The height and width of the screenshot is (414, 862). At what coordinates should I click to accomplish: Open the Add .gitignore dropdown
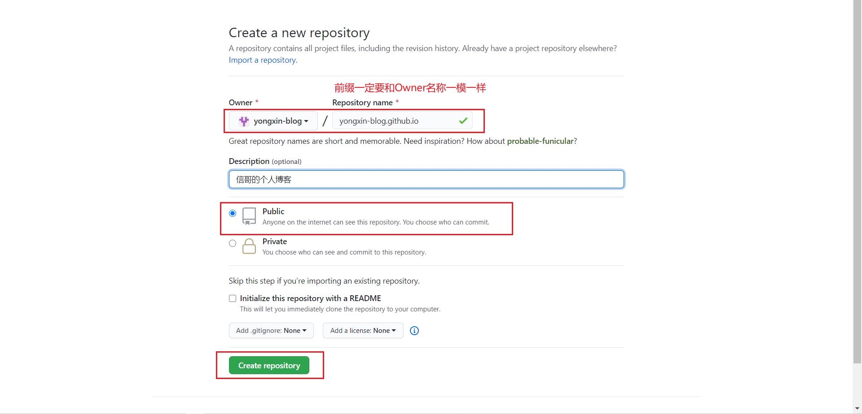pos(271,331)
